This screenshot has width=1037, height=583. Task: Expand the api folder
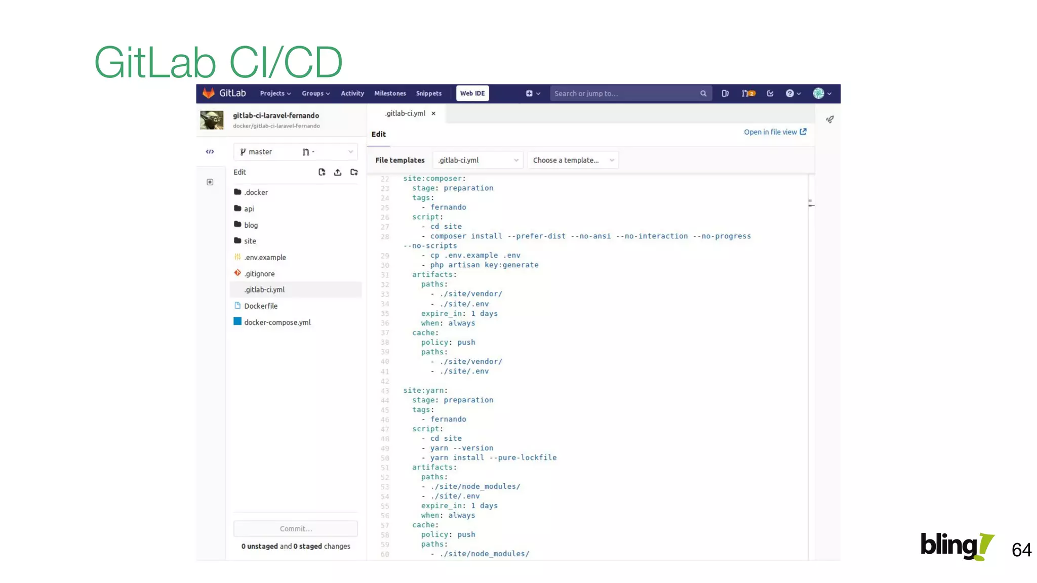tap(244, 209)
